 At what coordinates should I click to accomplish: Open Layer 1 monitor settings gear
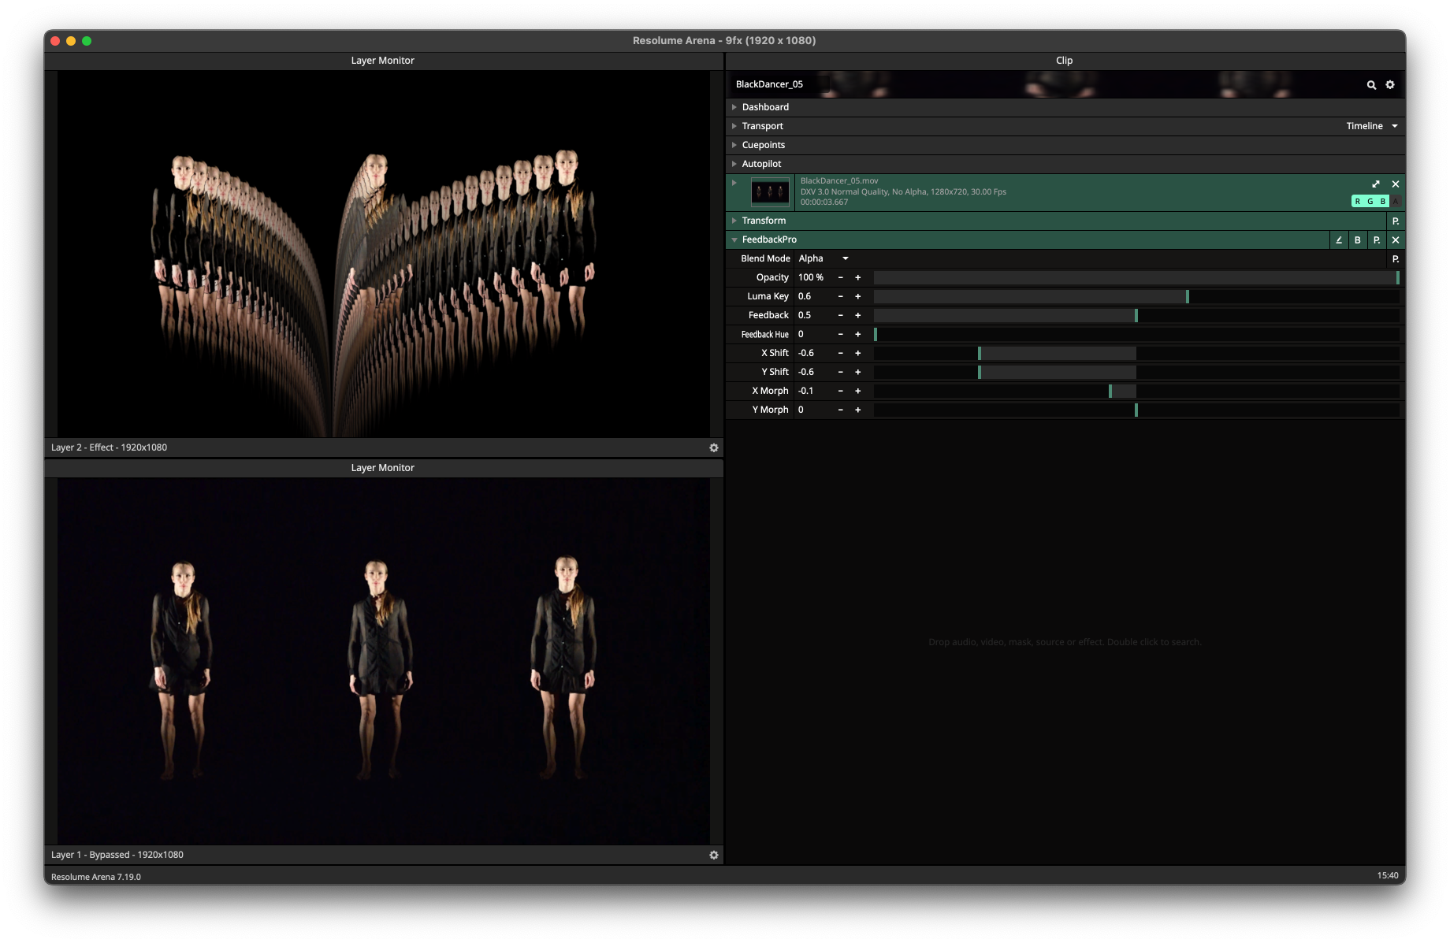714,856
